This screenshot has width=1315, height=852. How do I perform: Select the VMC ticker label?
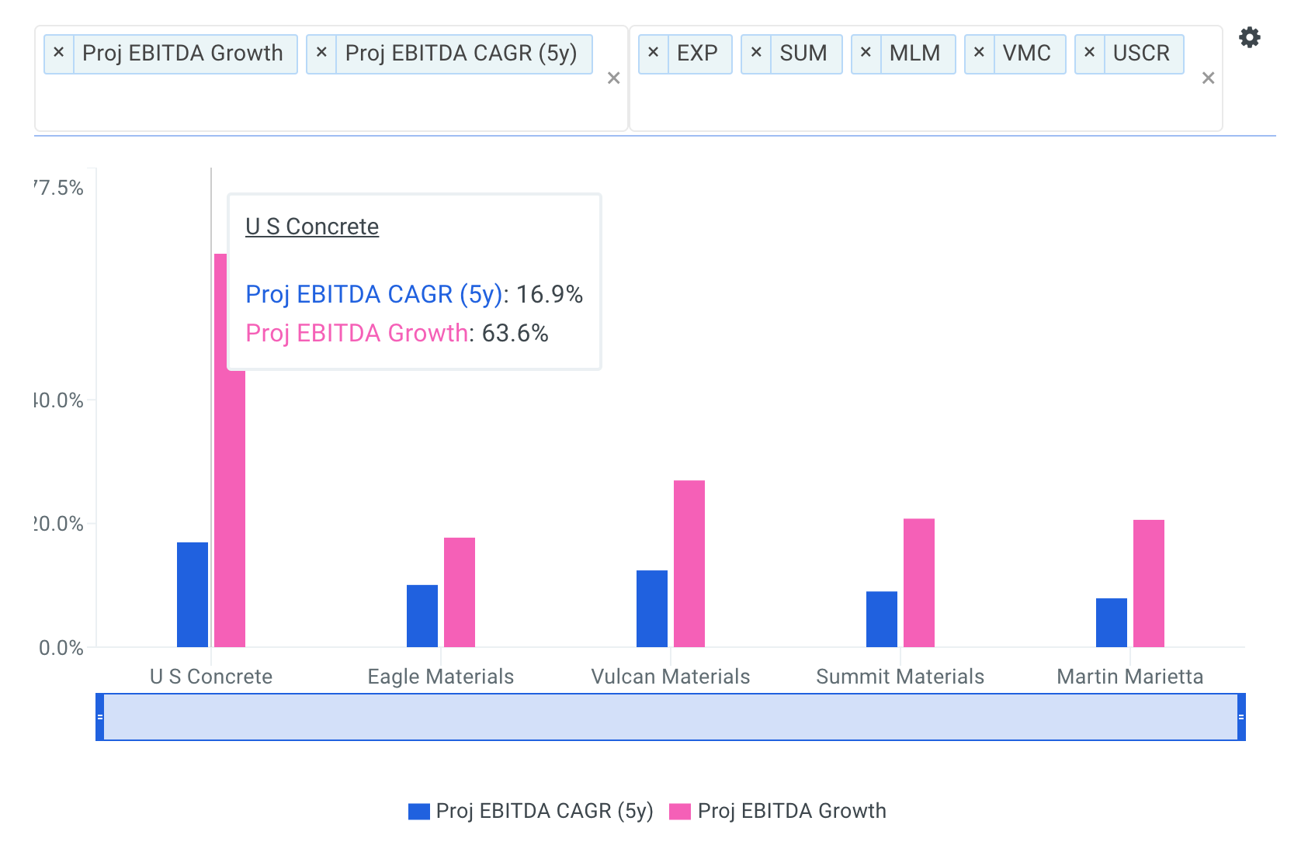[x=1026, y=54]
